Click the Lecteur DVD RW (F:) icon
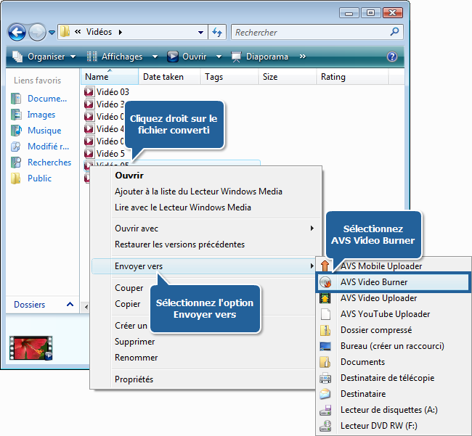This screenshot has width=472, height=436. click(325, 426)
